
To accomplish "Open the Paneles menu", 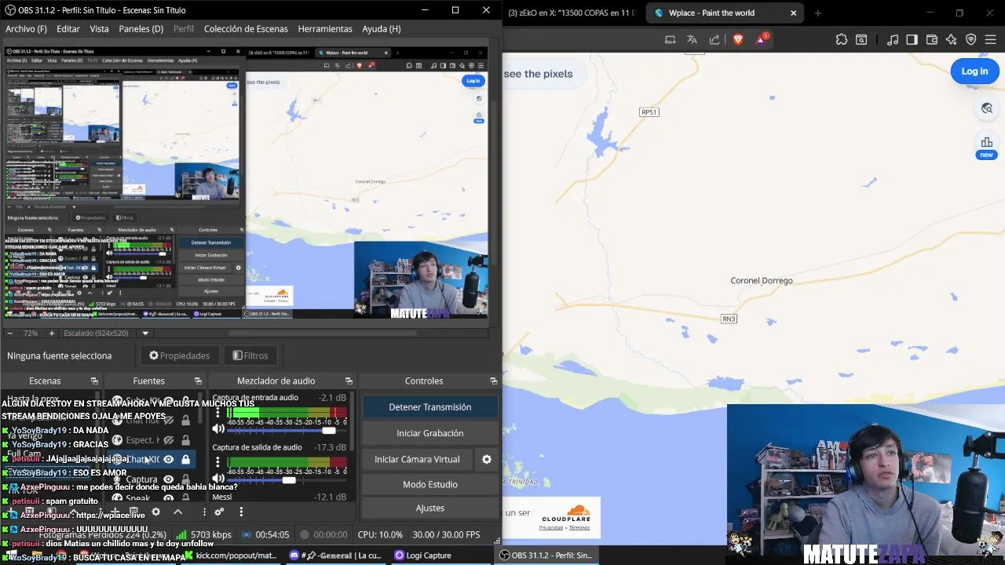I will pyautogui.click(x=141, y=28).
